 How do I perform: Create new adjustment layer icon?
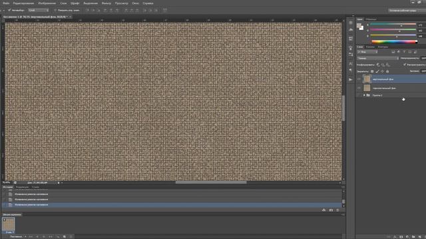tap(407, 236)
